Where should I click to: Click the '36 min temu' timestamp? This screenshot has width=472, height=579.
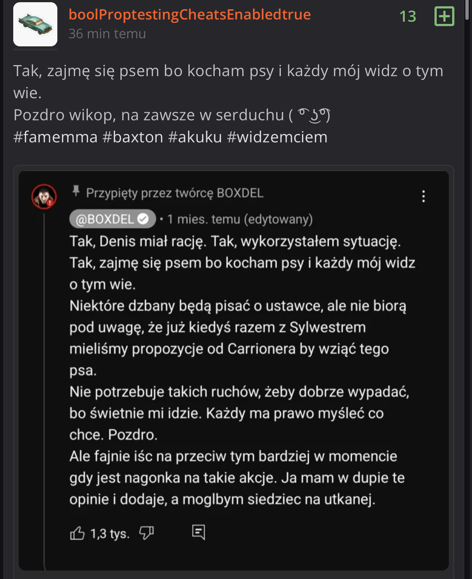click(107, 34)
